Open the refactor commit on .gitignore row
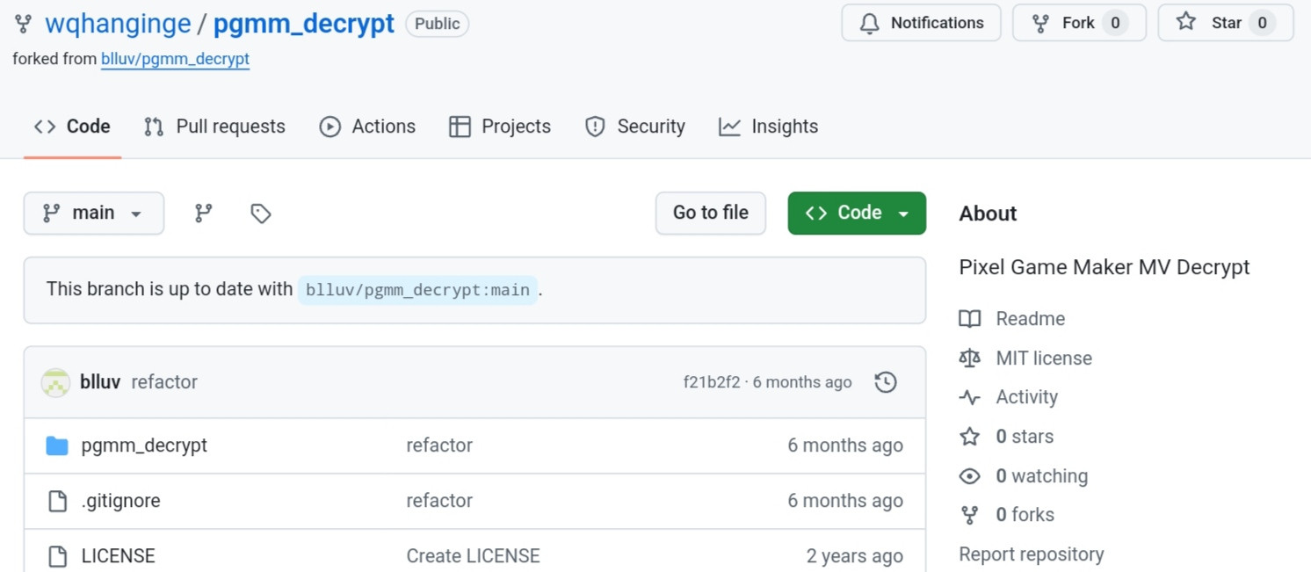This screenshot has height=572, width=1311. [x=439, y=501]
